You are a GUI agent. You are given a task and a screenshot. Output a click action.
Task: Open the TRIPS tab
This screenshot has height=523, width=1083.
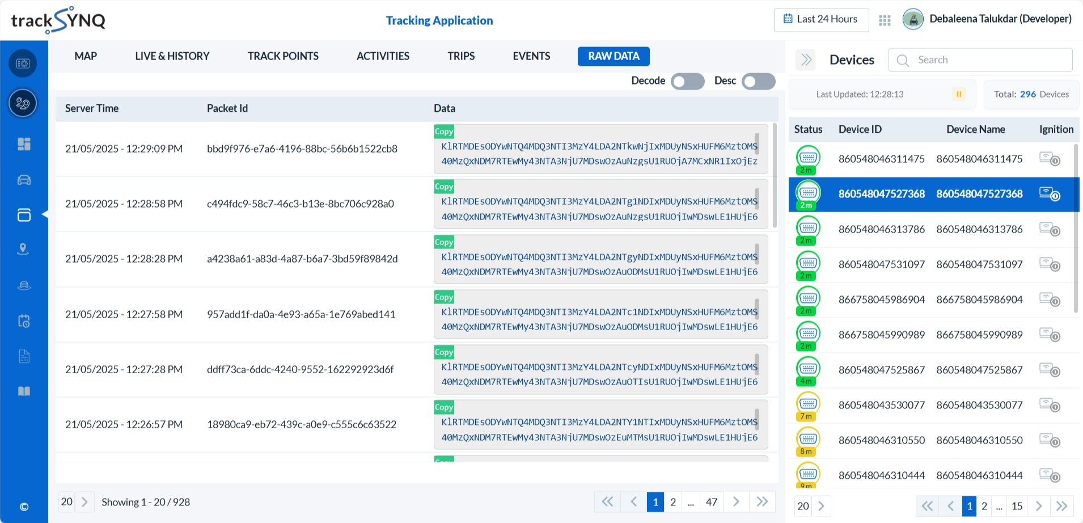[460, 56]
